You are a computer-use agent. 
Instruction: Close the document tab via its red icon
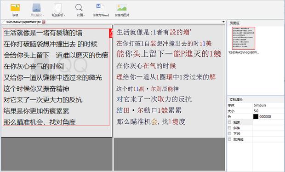coord(44,22)
